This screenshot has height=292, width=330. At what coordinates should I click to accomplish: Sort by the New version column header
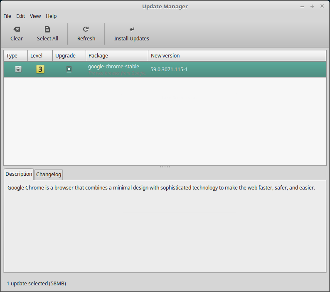pyautogui.click(x=237, y=56)
